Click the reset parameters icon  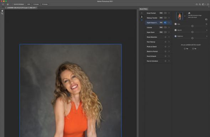click(x=206, y=20)
